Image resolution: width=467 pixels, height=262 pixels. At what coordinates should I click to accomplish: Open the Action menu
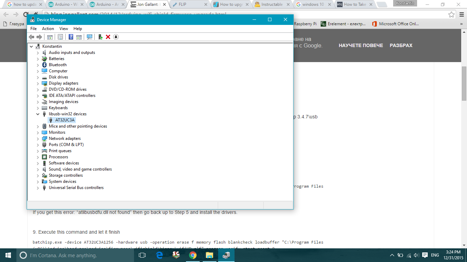tap(48, 29)
